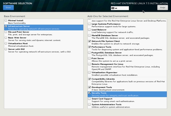Uncheck Development Tools checkbox

(x=89, y=87)
